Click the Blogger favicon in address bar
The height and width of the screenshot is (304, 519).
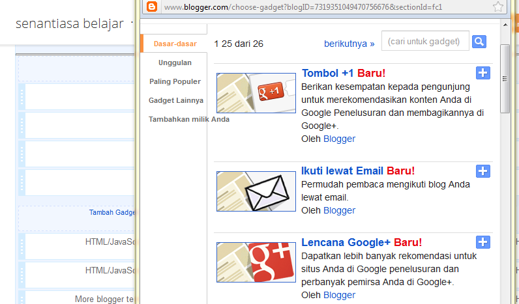152,7
